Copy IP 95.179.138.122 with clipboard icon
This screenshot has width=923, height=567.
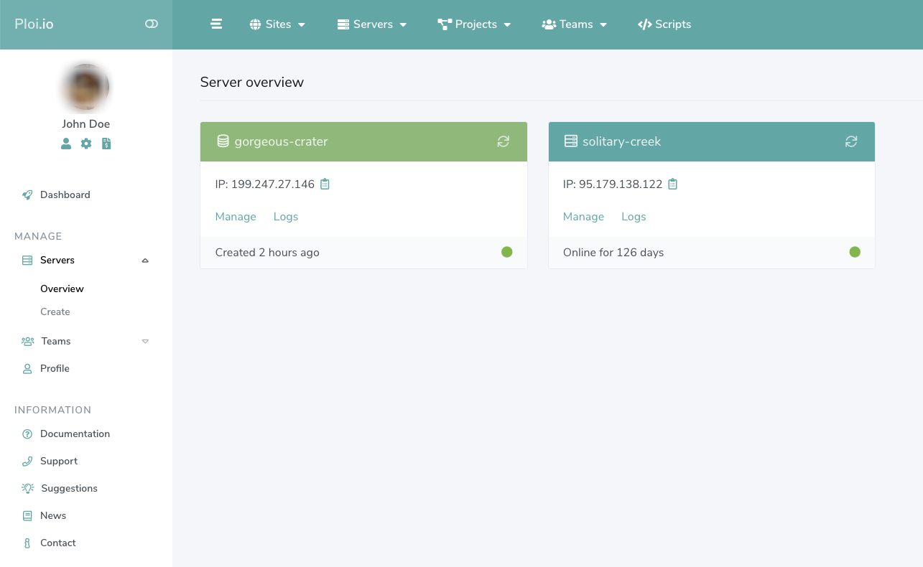point(672,184)
